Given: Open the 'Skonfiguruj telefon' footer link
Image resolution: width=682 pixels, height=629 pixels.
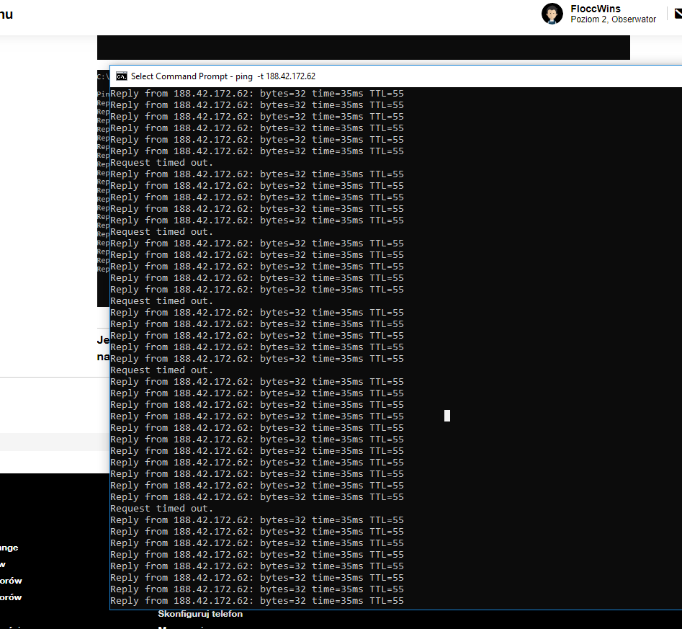Looking at the screenshot, I should pyautogui.click(x=200, y=614).
